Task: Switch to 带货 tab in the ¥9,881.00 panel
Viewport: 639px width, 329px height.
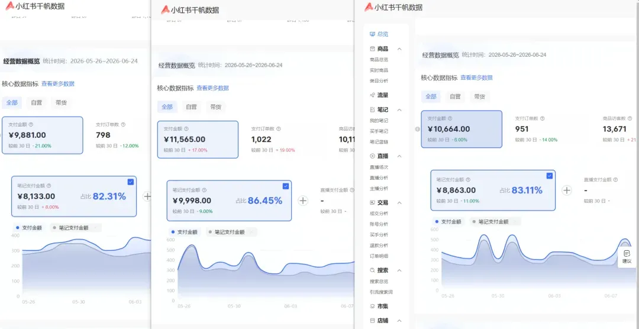Action: [x=61, y=103]
